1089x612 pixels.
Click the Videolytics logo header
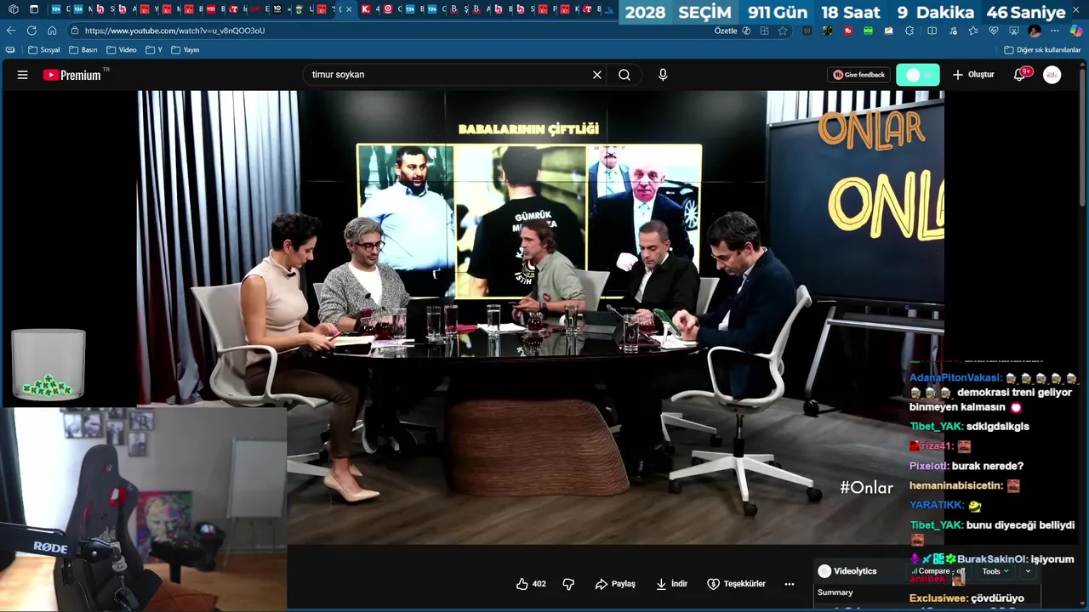[847, 571]
